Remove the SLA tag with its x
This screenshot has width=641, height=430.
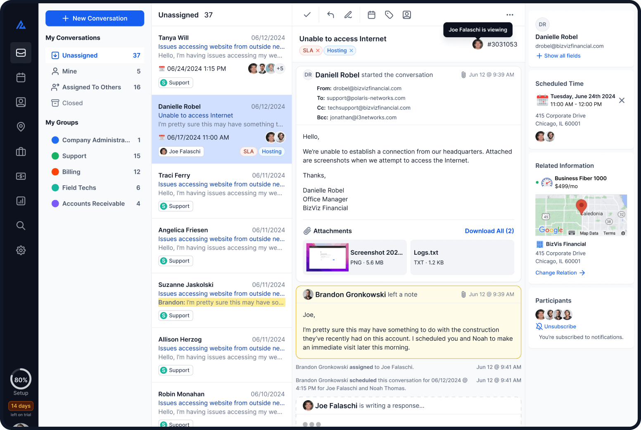click(x=318, y=50)
